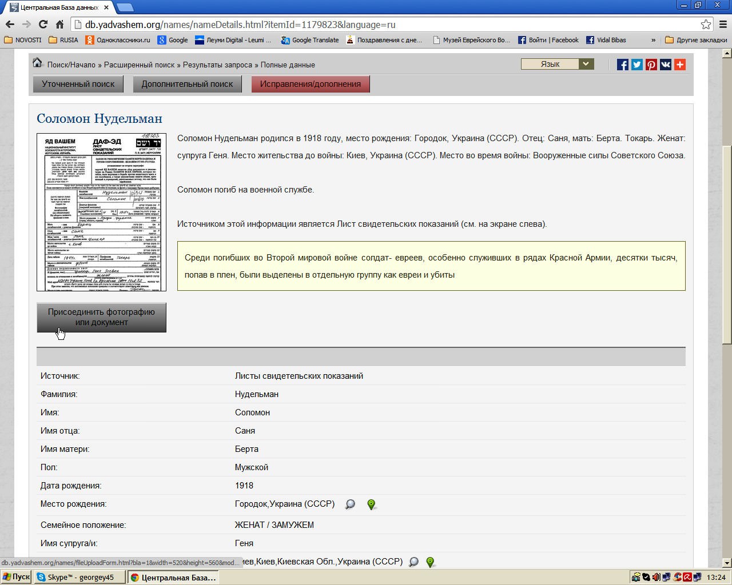Open more sharing options plus icon

click(x=680, y=65)
